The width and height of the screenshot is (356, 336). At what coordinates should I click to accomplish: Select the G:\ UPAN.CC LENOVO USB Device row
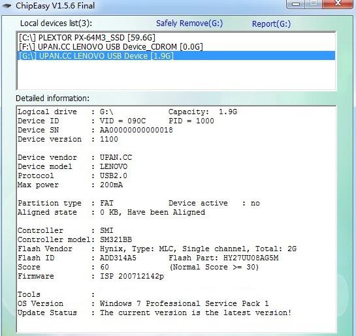(x=176, y=55)
